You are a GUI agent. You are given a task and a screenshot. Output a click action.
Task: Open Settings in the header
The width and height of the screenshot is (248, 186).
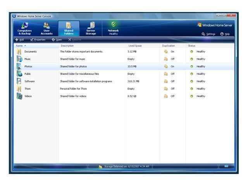[x=208, y=34]
